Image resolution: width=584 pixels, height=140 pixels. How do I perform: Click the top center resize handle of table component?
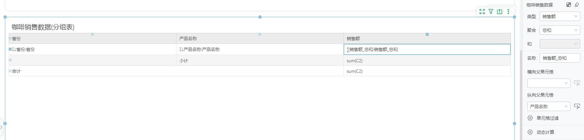coord(260,17)
